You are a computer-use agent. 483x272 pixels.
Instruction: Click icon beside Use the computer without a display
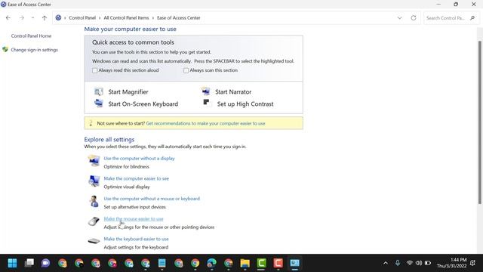click(x=94, y=161)
